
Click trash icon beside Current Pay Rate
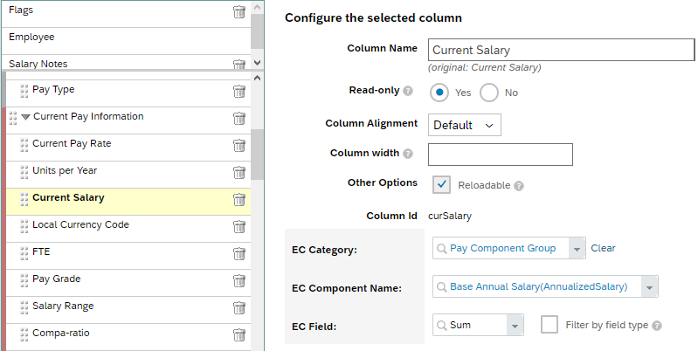click(x=239, y=146)
